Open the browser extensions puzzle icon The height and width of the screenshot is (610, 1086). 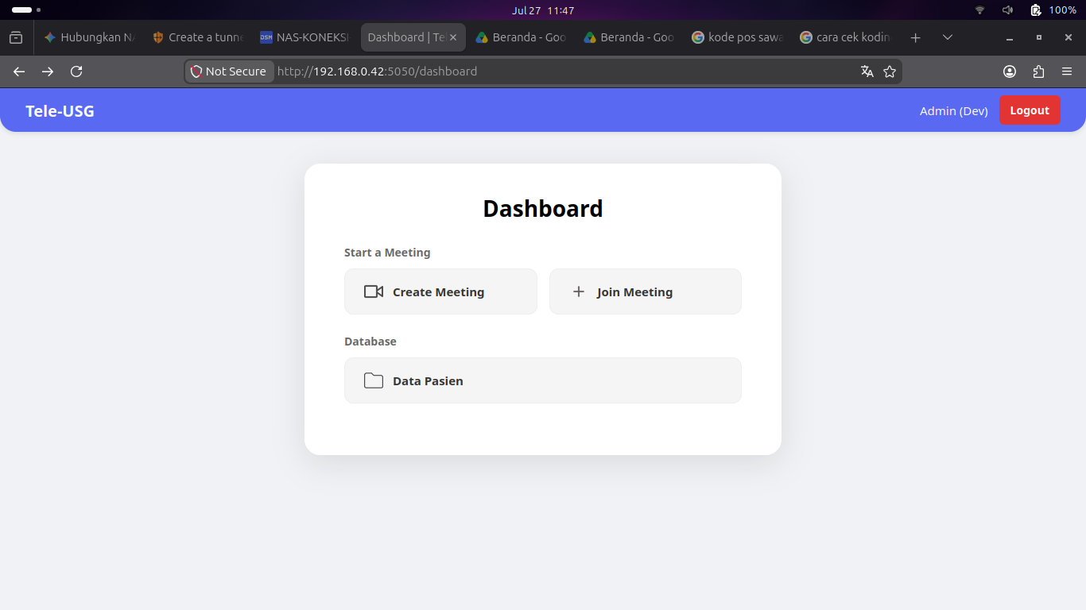pyautogui.click(x=1038, y=71)
